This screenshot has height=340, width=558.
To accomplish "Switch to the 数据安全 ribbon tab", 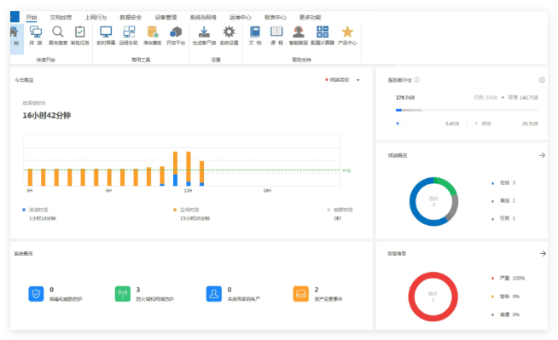I will (x=131, y=17).
